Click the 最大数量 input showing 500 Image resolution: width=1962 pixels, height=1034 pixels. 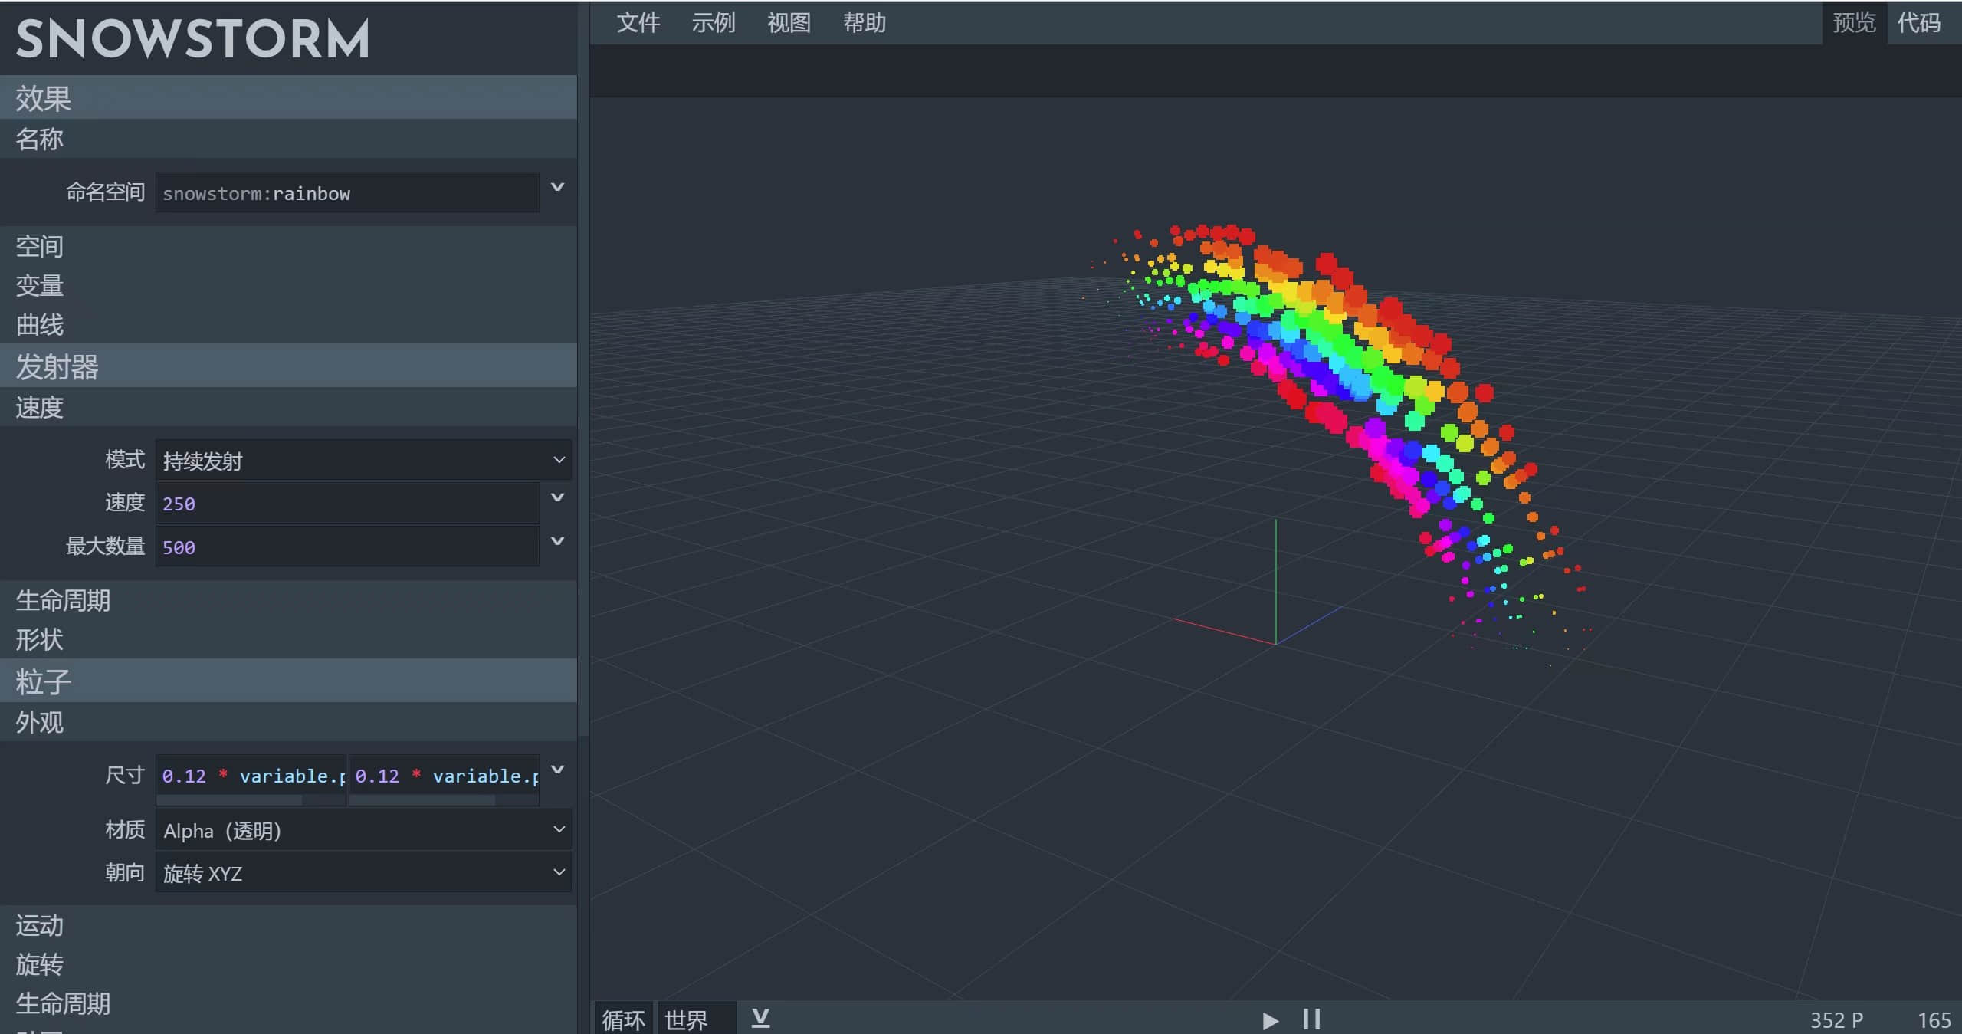point(347,547)
